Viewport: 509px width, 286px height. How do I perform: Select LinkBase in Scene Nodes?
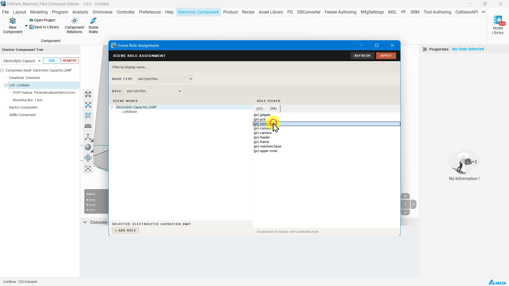pos(130,112)
